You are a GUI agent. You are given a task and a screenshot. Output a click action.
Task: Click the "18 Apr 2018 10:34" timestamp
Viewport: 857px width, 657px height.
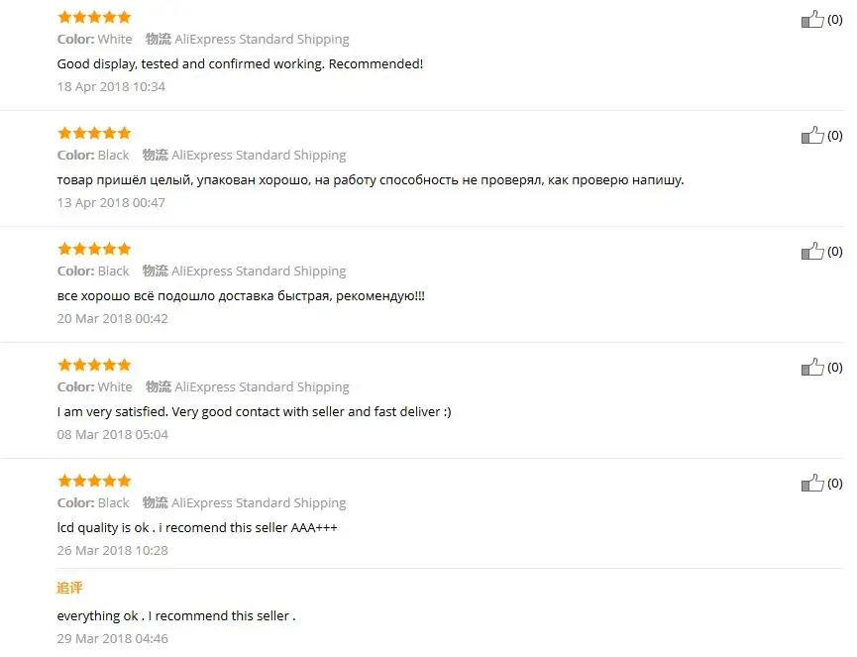click(x=111, y=86)
